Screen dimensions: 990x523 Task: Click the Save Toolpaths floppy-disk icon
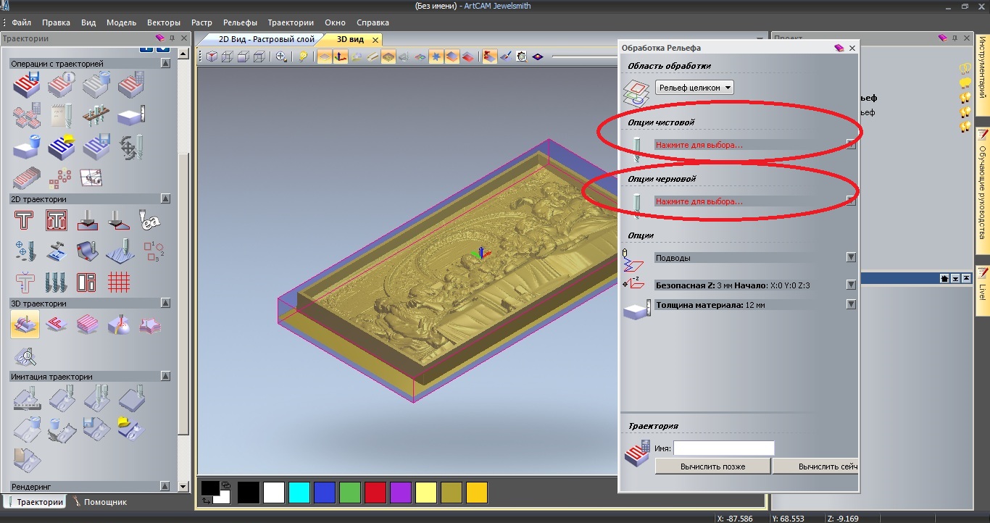(x=25, y=85)
